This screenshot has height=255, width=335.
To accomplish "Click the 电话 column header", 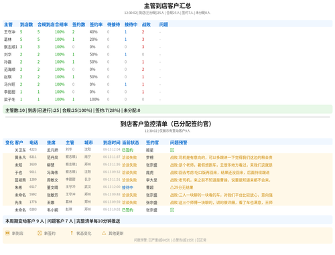I will click(x=33, y=143).
